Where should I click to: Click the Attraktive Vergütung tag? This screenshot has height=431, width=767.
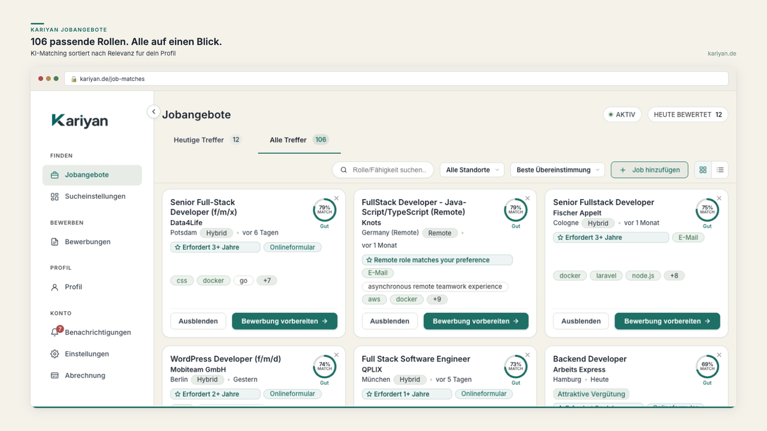pyautogui.click(x=591, y=394)
